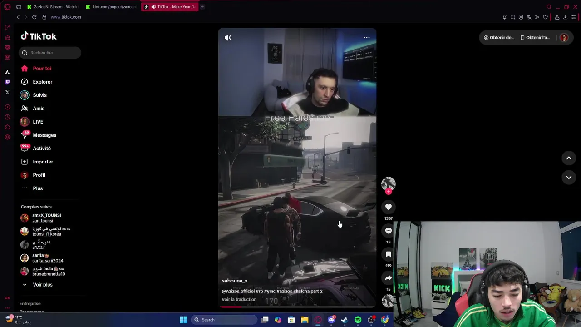Click the taskbar Search box
This screenshot has width=581, height=327.
[224, 320]
